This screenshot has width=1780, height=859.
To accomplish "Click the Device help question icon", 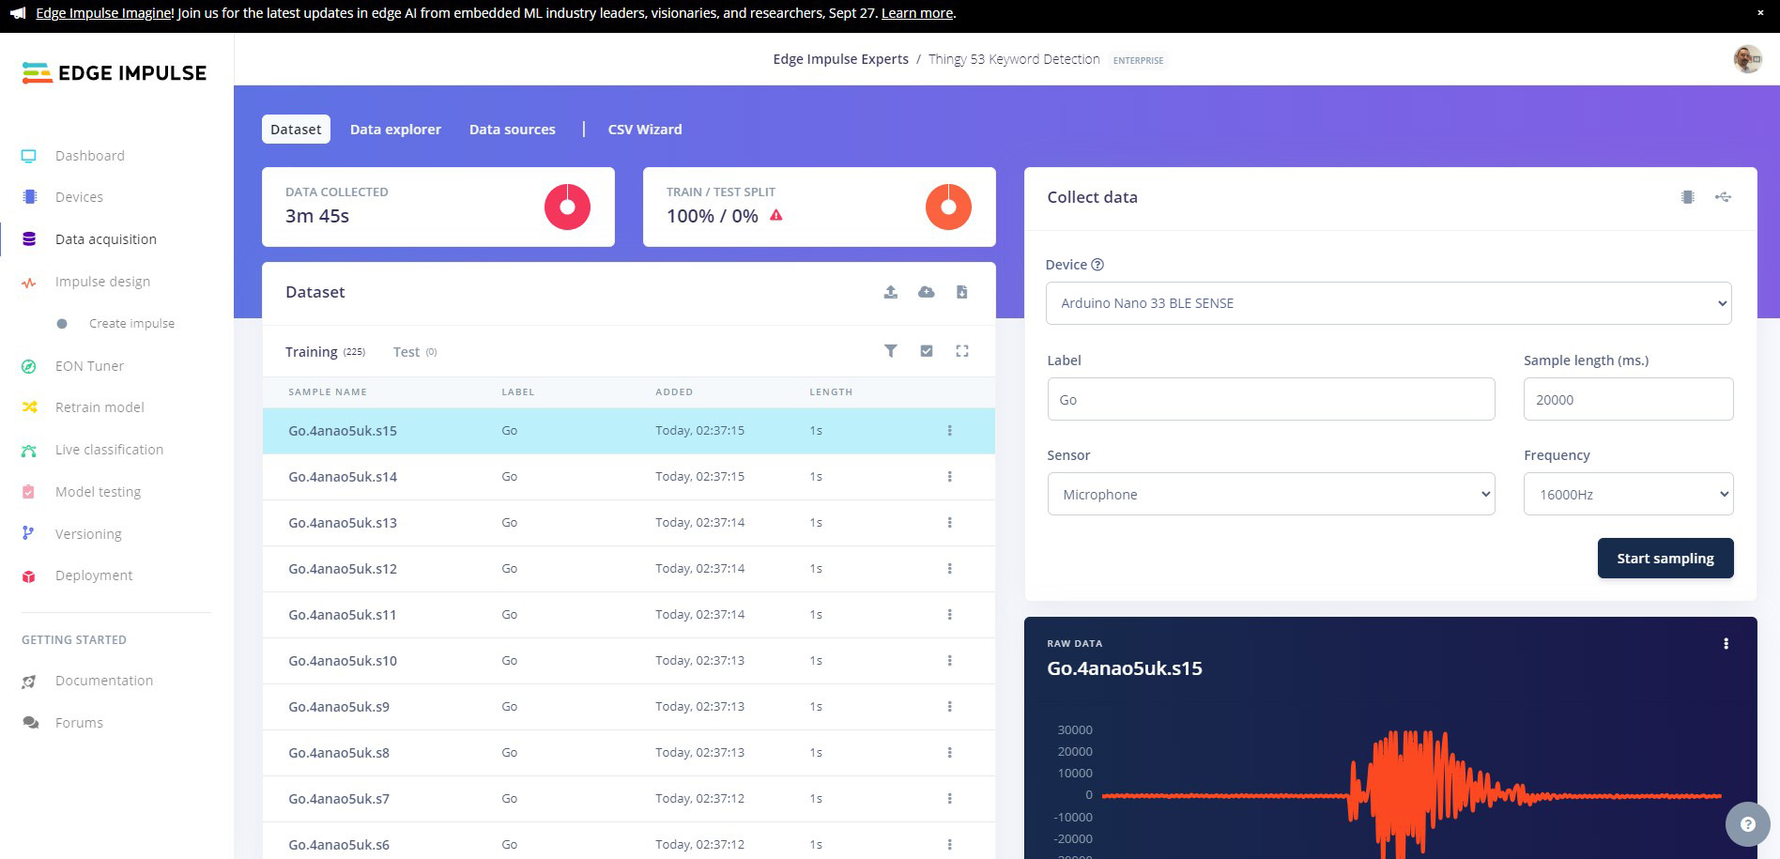I will pyautogui.click(x=1097, y=265).
